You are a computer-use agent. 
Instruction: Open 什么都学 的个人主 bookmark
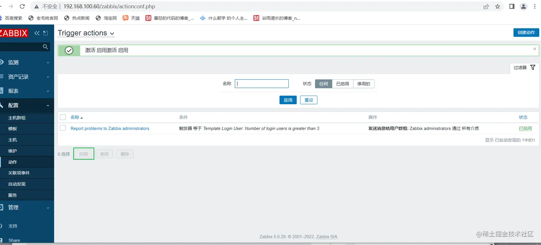[x=224, y=18]
